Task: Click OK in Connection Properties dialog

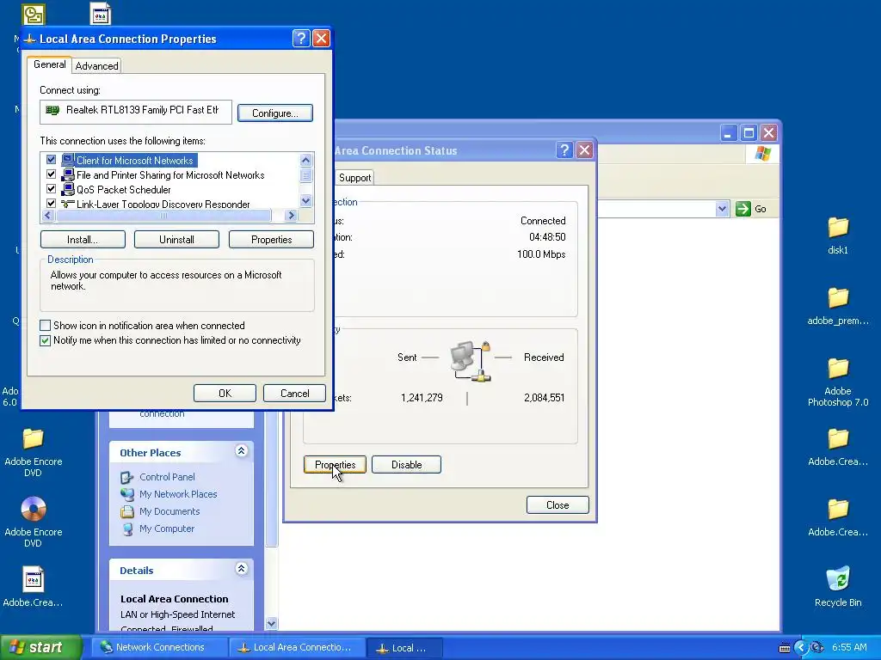Action: pyautogui.click(x=225, y=394)
